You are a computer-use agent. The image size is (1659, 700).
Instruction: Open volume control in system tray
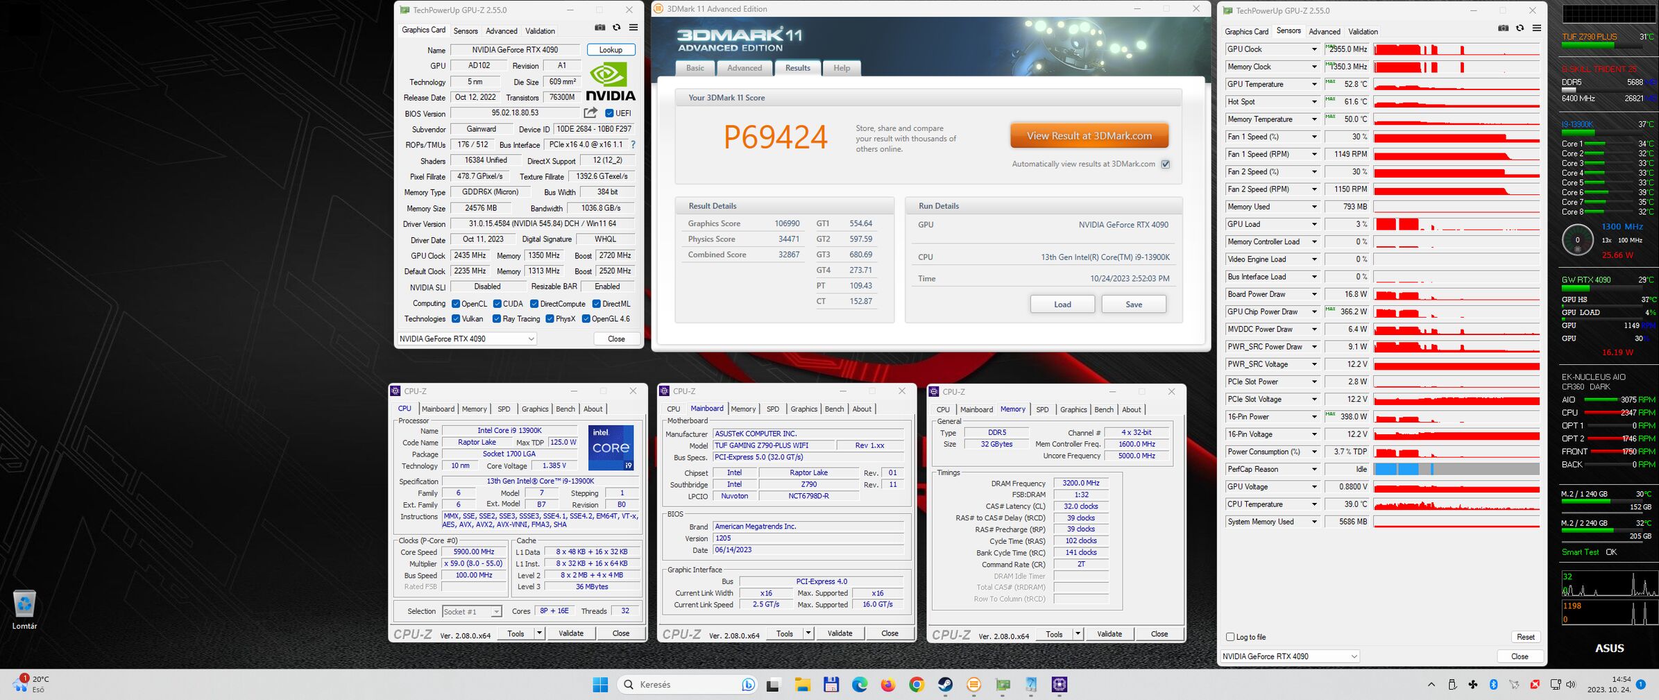1571,685
